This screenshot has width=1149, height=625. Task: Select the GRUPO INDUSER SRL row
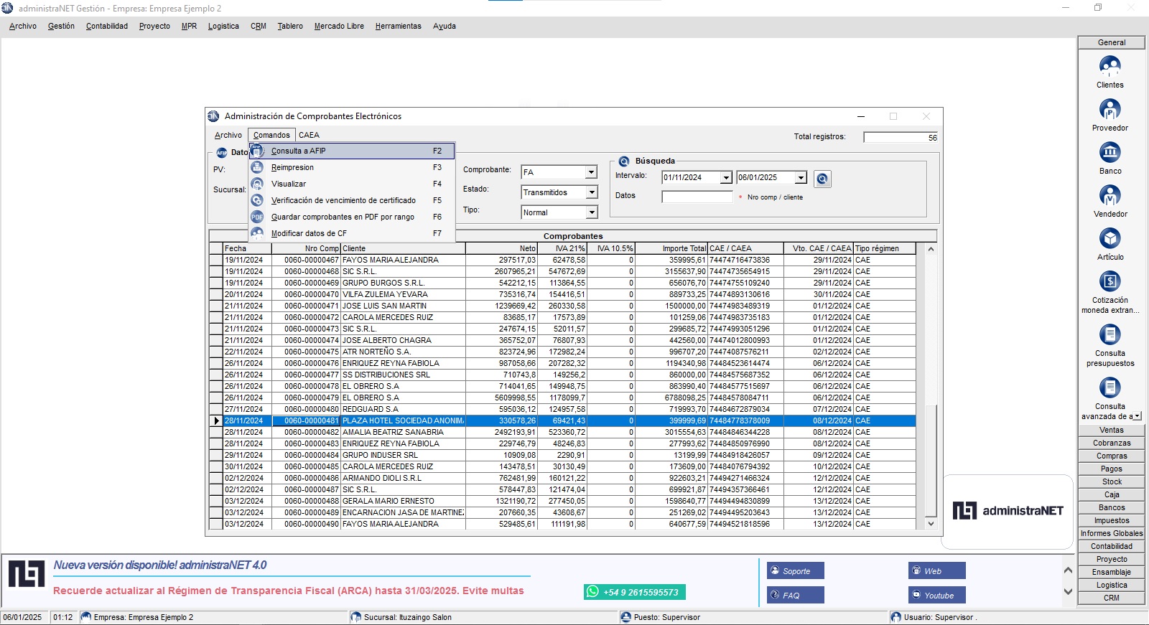click(562, 455)
